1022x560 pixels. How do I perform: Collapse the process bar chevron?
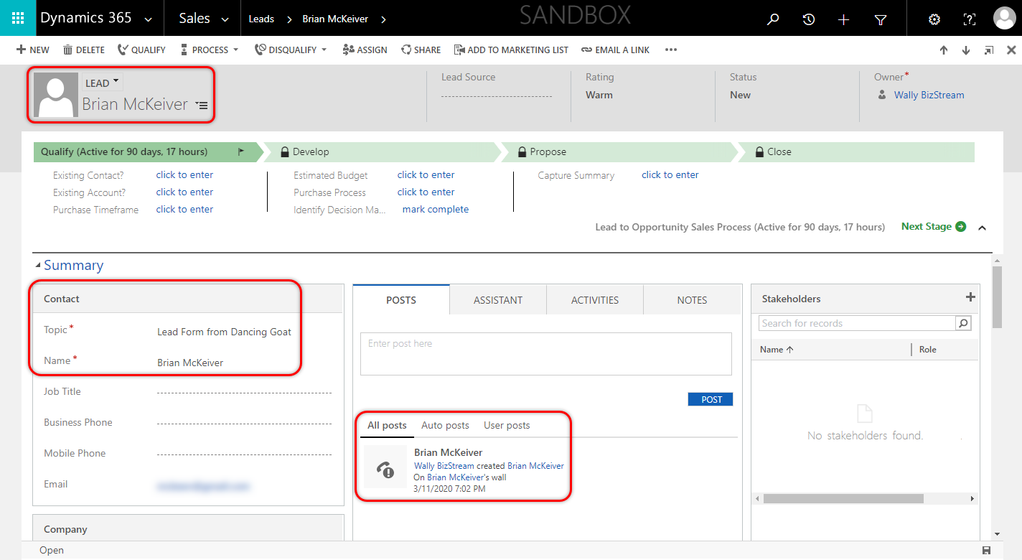(x=983, y=228)
